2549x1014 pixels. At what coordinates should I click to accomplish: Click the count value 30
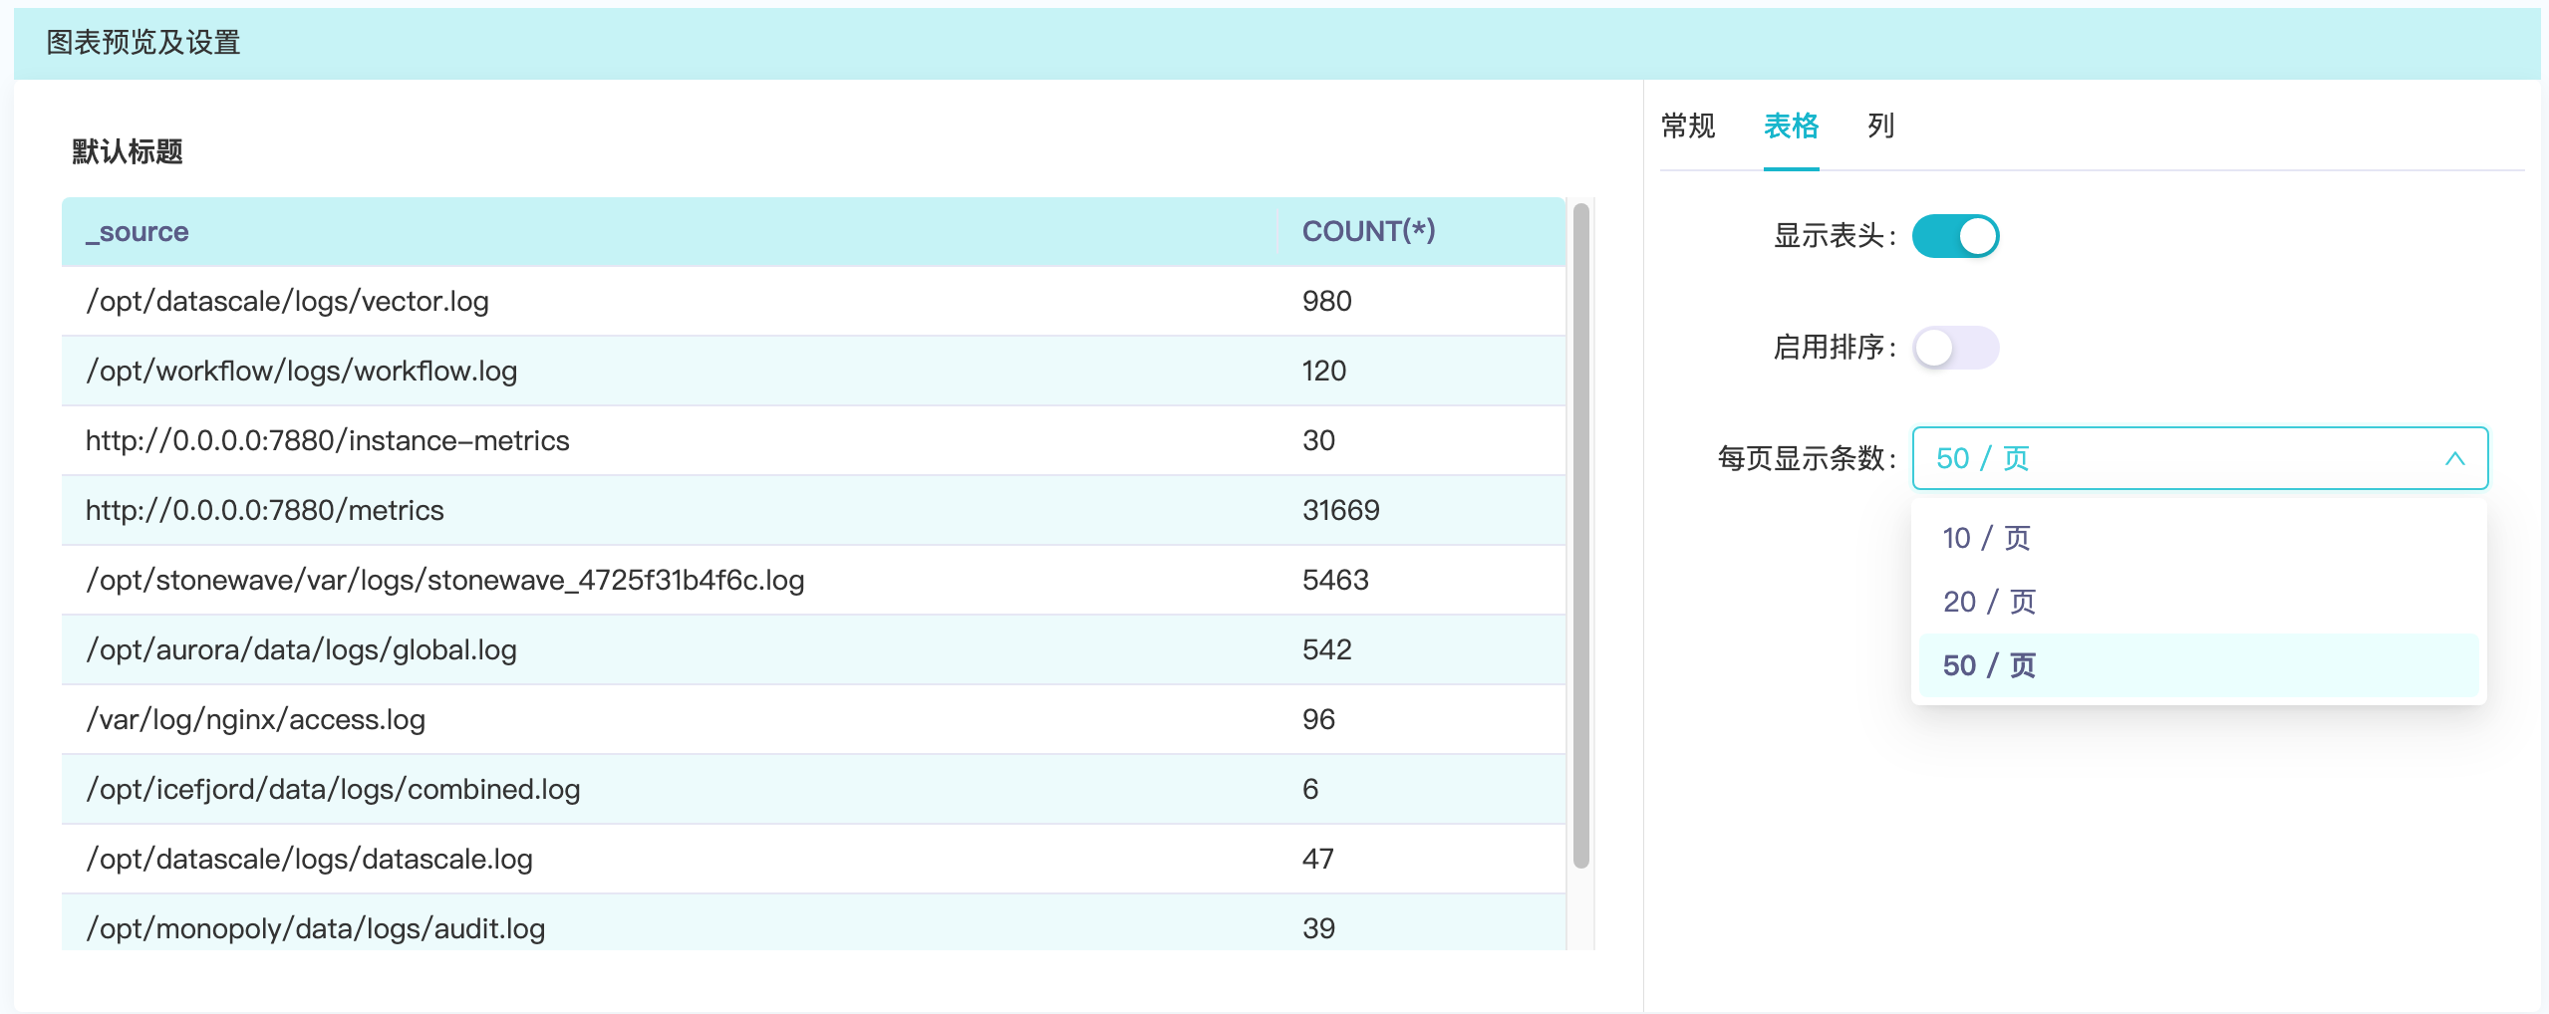click(x=1318, y=440)
